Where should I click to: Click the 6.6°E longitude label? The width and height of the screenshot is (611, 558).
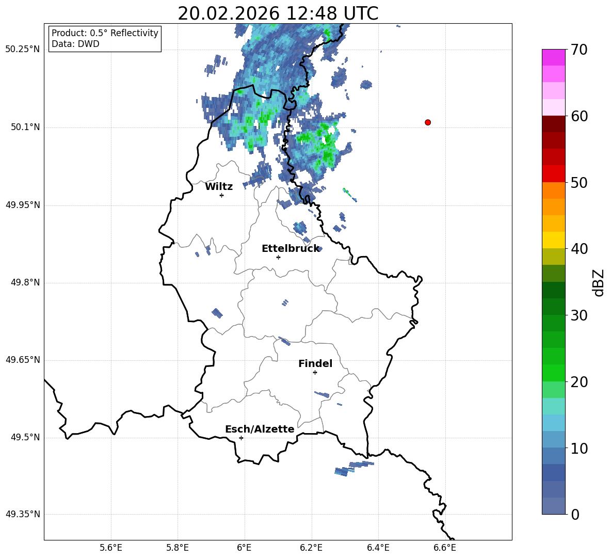(x=445, y=548)
